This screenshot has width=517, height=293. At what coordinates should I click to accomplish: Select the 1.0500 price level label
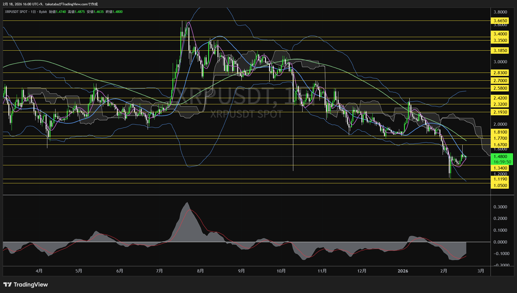tap(500, 185)
